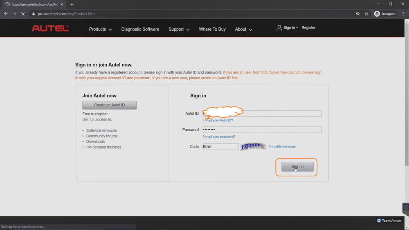Click the Code input field
Image resolution: width=409 pixels, height=230 pixels.
(220, 147)
